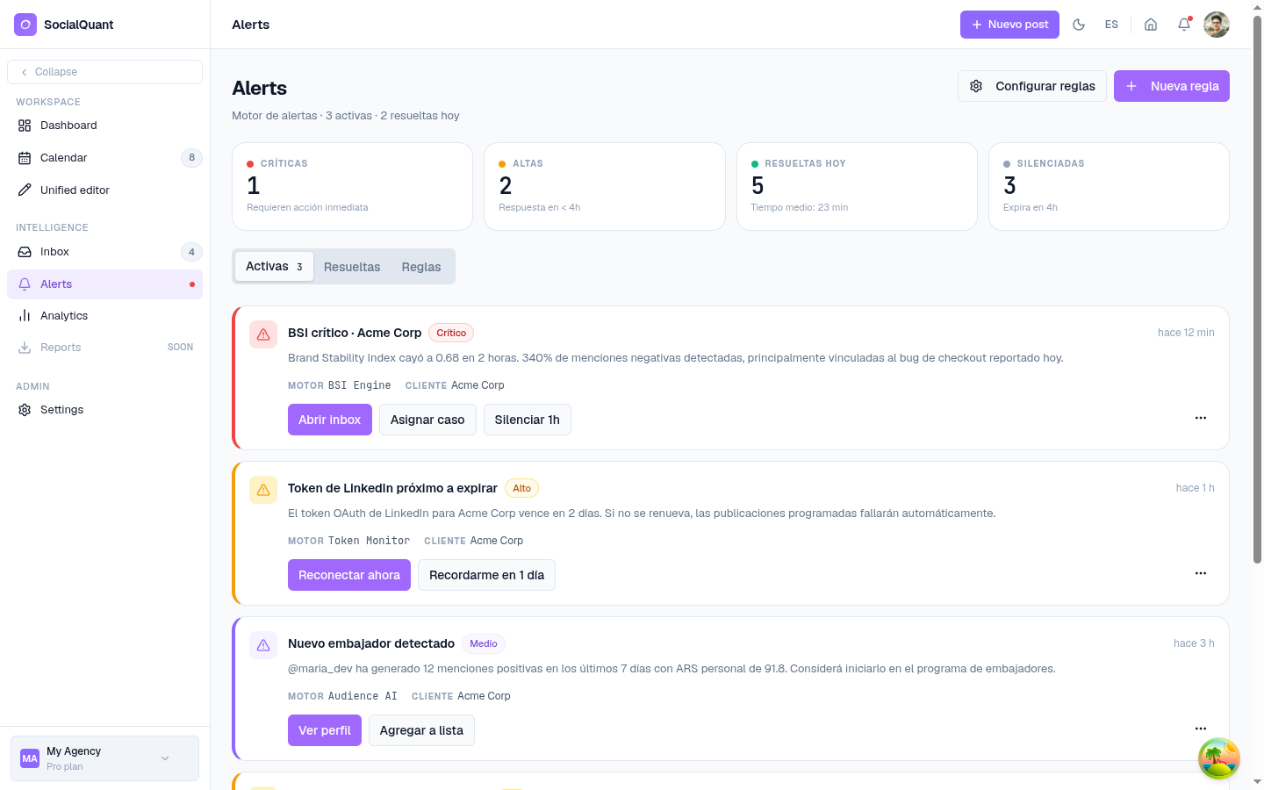Click Reconectar ahora button
Image resolution: width=1264 pixels, height=790 pixels.
click(349, 575)
